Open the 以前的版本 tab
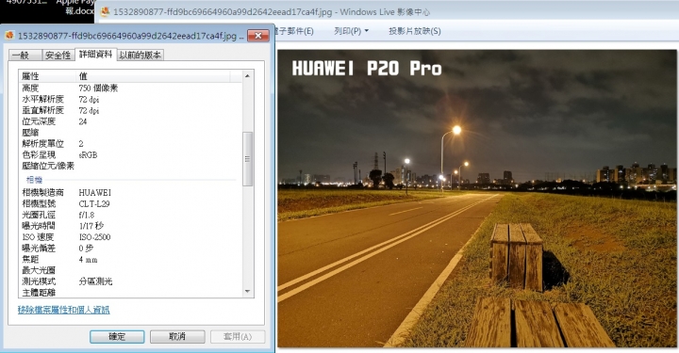This screenshot has height=353, width=679. coord(141,55)
